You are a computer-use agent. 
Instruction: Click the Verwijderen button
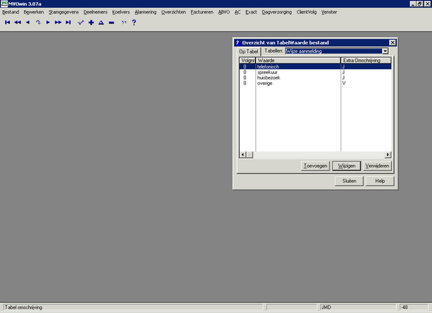(x=377, y=166)
